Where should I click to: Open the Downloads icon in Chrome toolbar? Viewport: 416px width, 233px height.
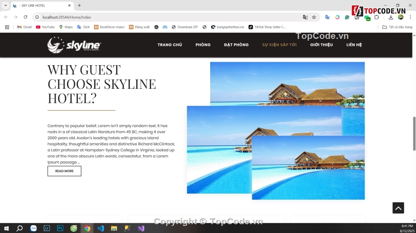coord(391,17)
